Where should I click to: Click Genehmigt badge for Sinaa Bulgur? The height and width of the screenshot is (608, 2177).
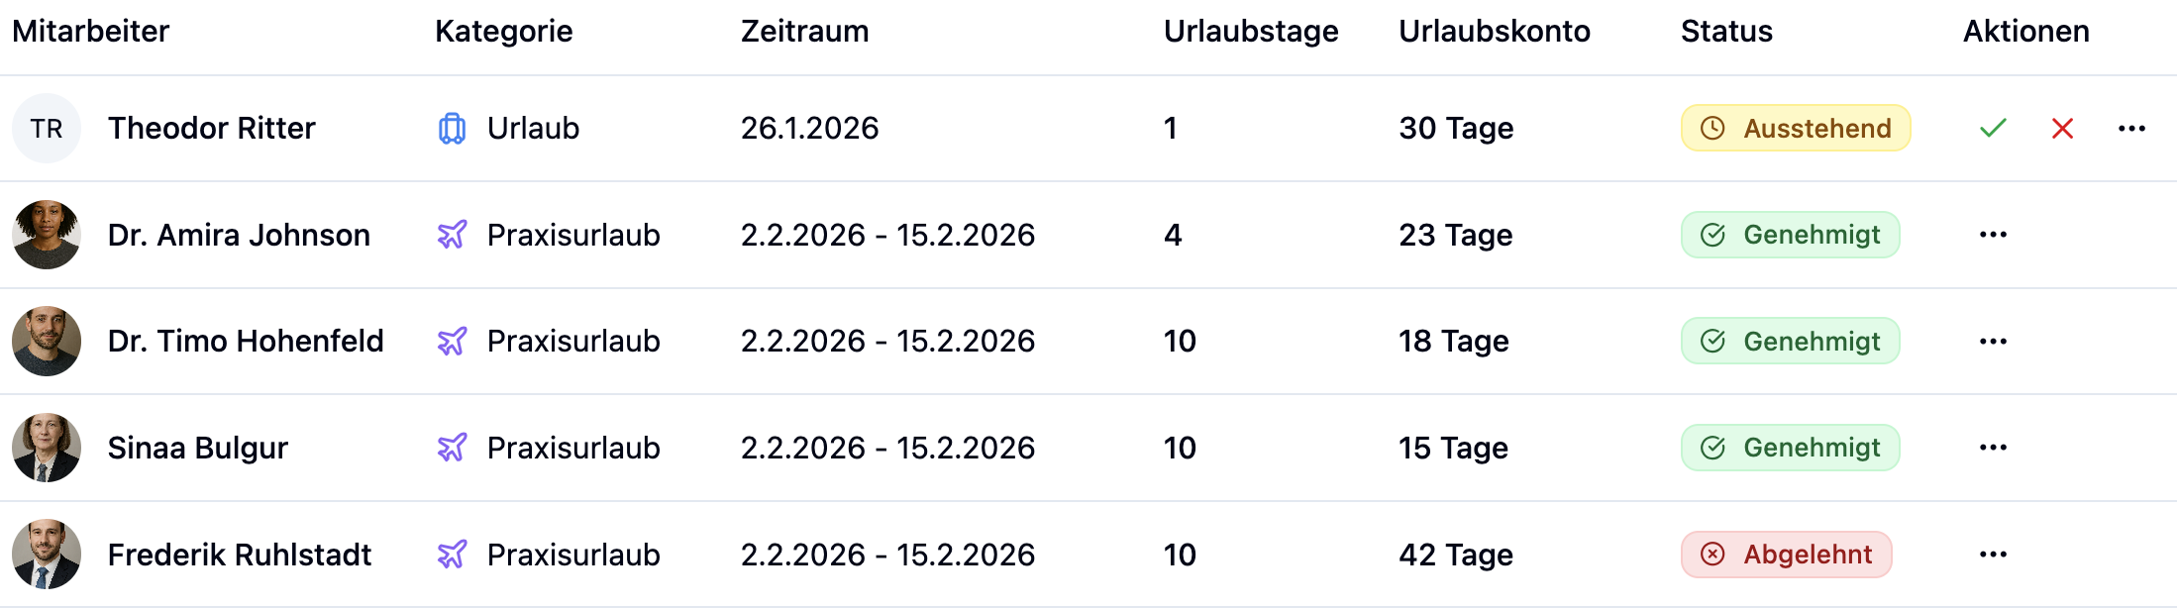1790,448
